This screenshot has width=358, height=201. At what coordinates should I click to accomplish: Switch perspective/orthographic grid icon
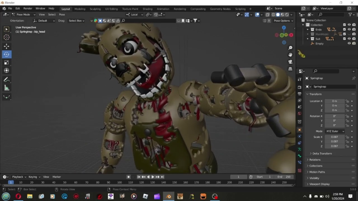pyautogui.click(x=290, y=69)
